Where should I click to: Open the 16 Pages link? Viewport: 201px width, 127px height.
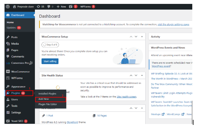tap(102, 116)
